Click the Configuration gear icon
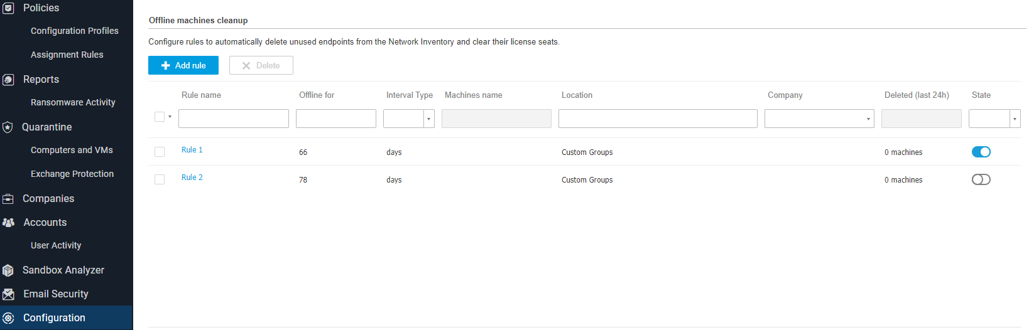 pos(8,318)
